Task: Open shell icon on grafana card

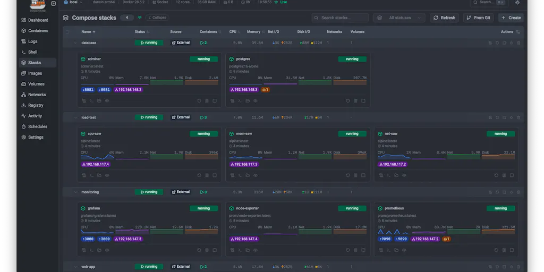Action: point(91,250)
